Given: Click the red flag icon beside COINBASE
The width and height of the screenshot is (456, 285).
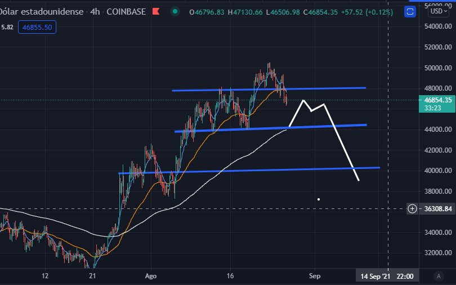Looking at the screenshot, I should point(156,12).
